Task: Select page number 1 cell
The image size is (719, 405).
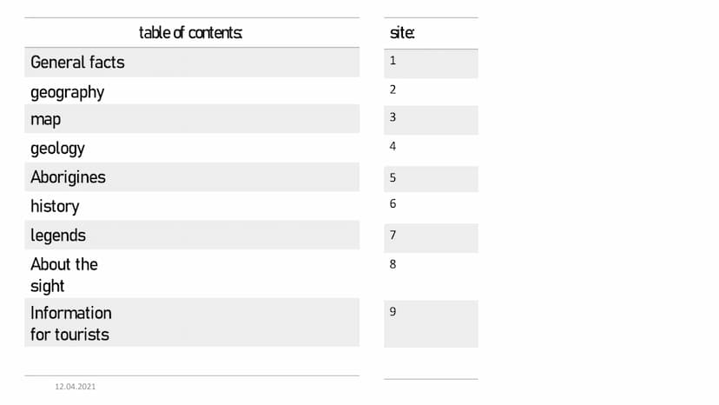Action: pyautogui.click(x=431, y=63)
